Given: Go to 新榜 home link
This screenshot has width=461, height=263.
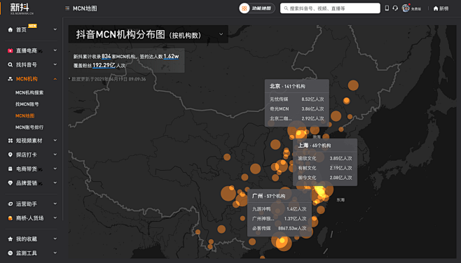Looking at the screenshot, I should [441, 8].
